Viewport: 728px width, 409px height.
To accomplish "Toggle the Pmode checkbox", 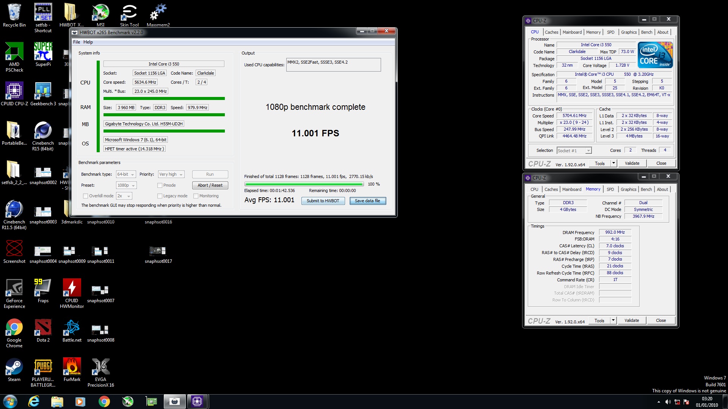I will pos(160,185).
